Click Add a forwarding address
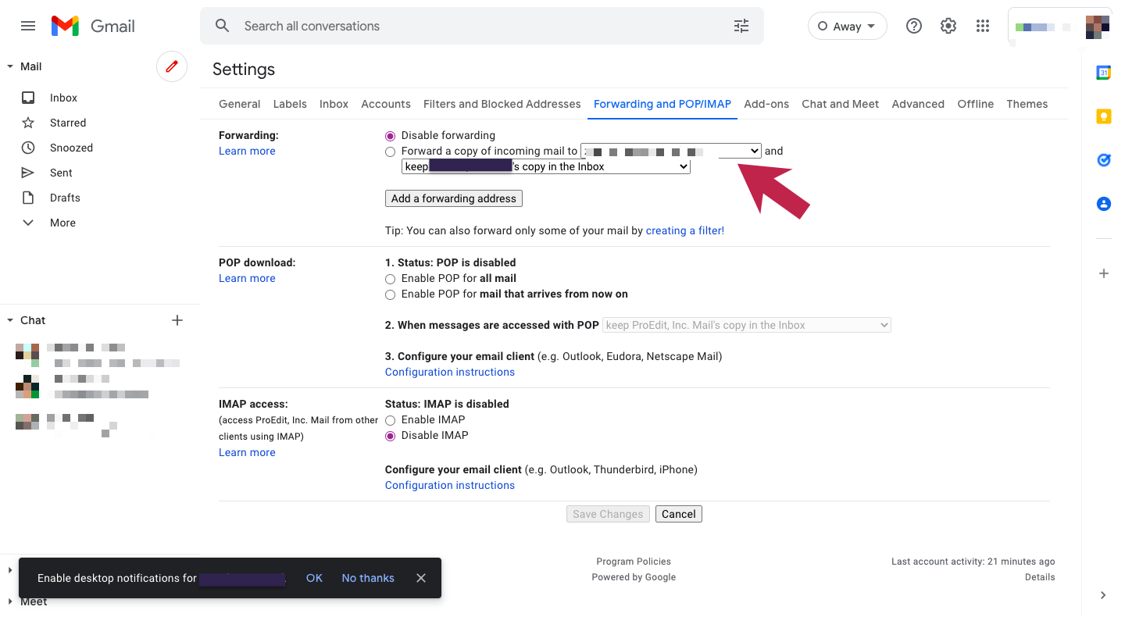 click(x=453, y=198)
